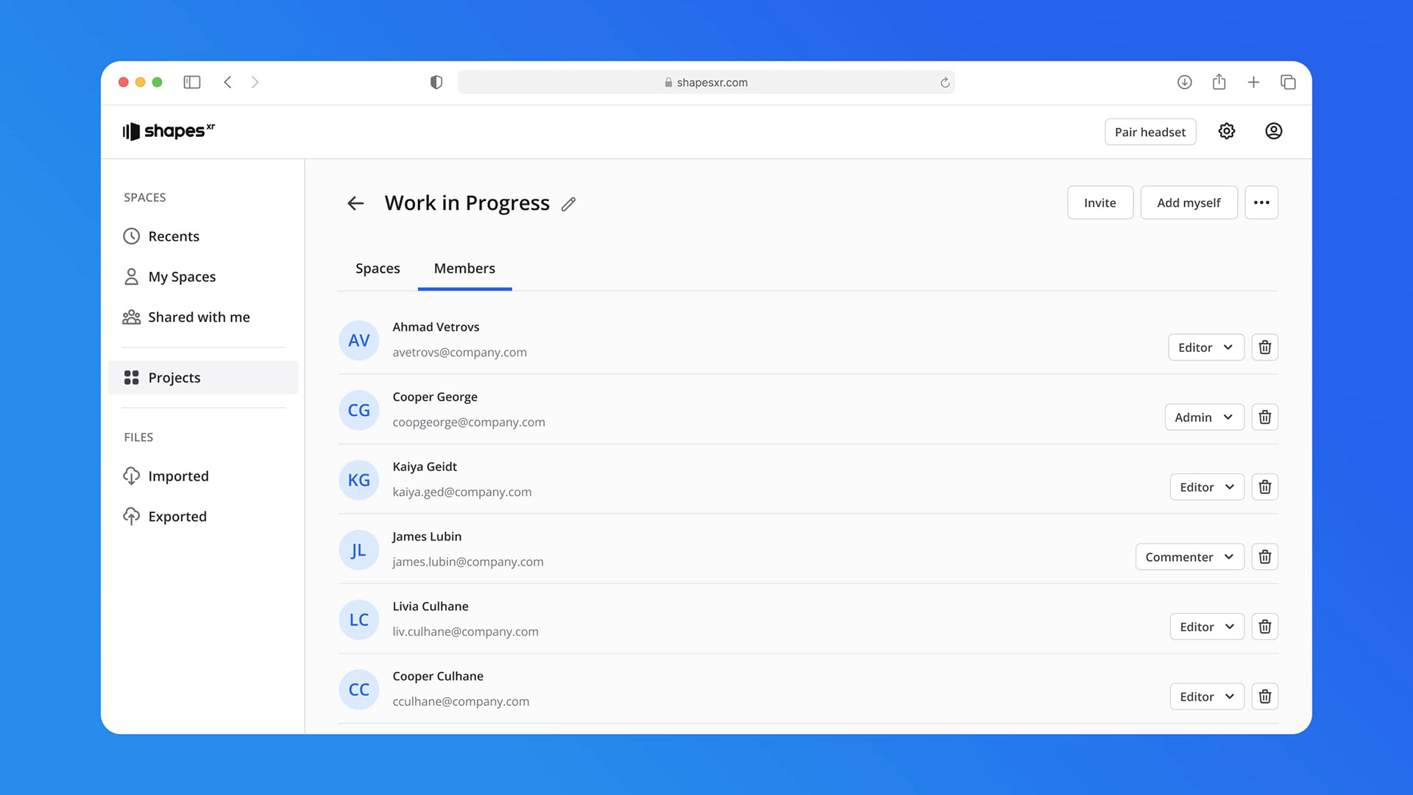Toggle the browser sidebar panel icon
This screenshot has width=1413, height=795.
192,82
